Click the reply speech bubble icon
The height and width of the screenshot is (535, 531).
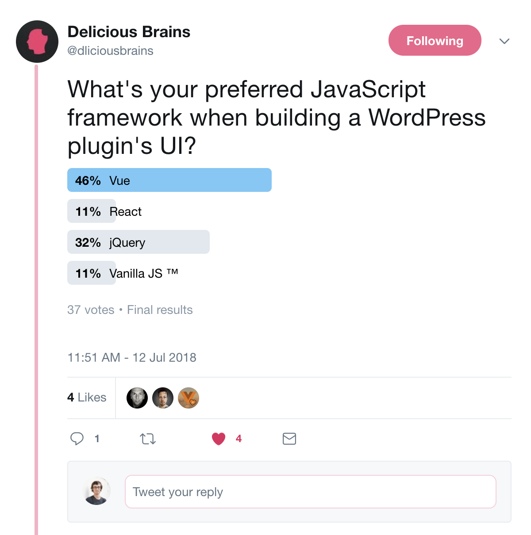(77, 439)
